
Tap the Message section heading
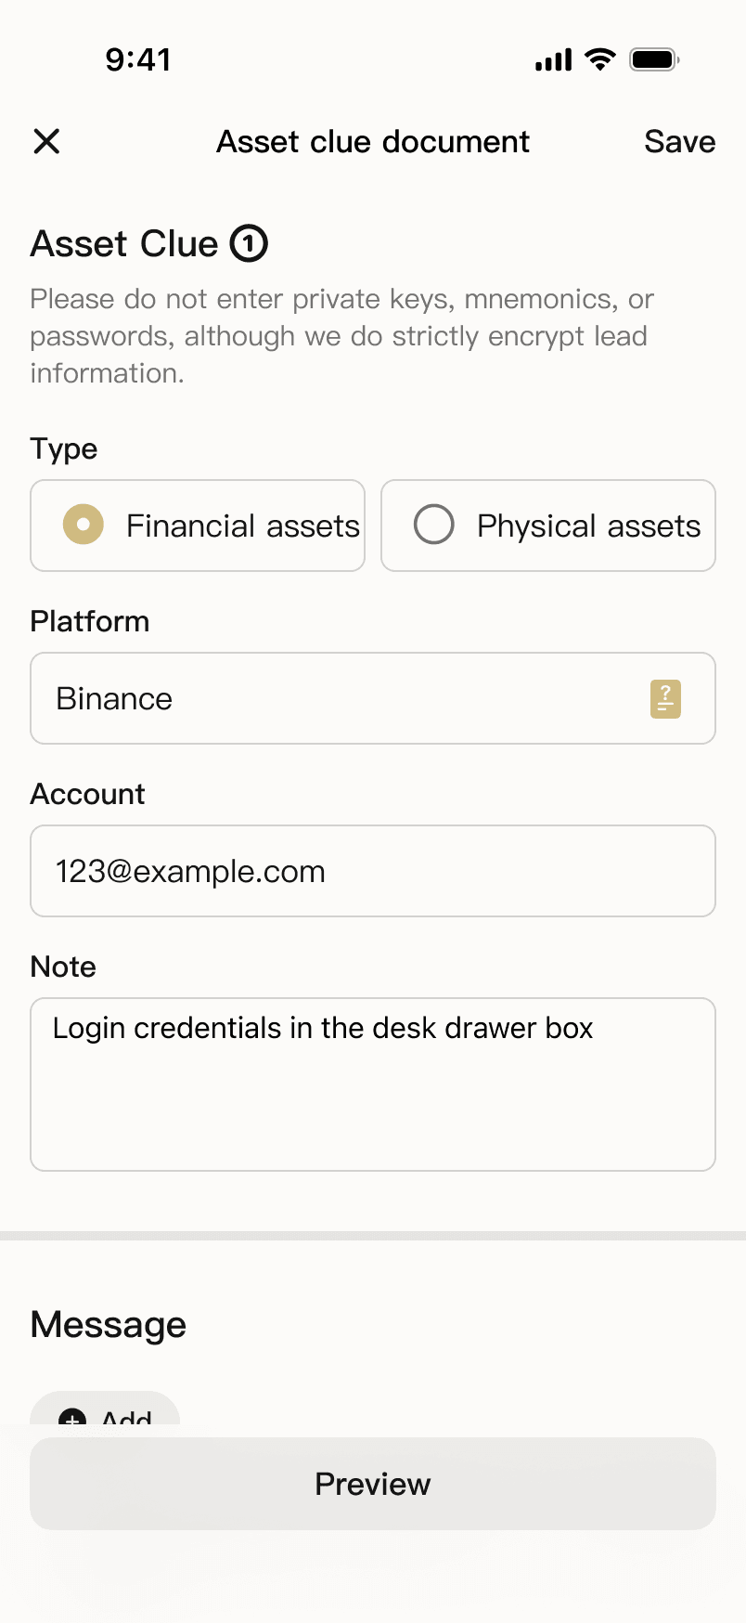109,1324
